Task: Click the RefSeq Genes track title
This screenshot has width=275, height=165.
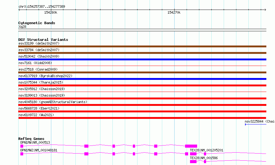Action: tap(31, 139)
